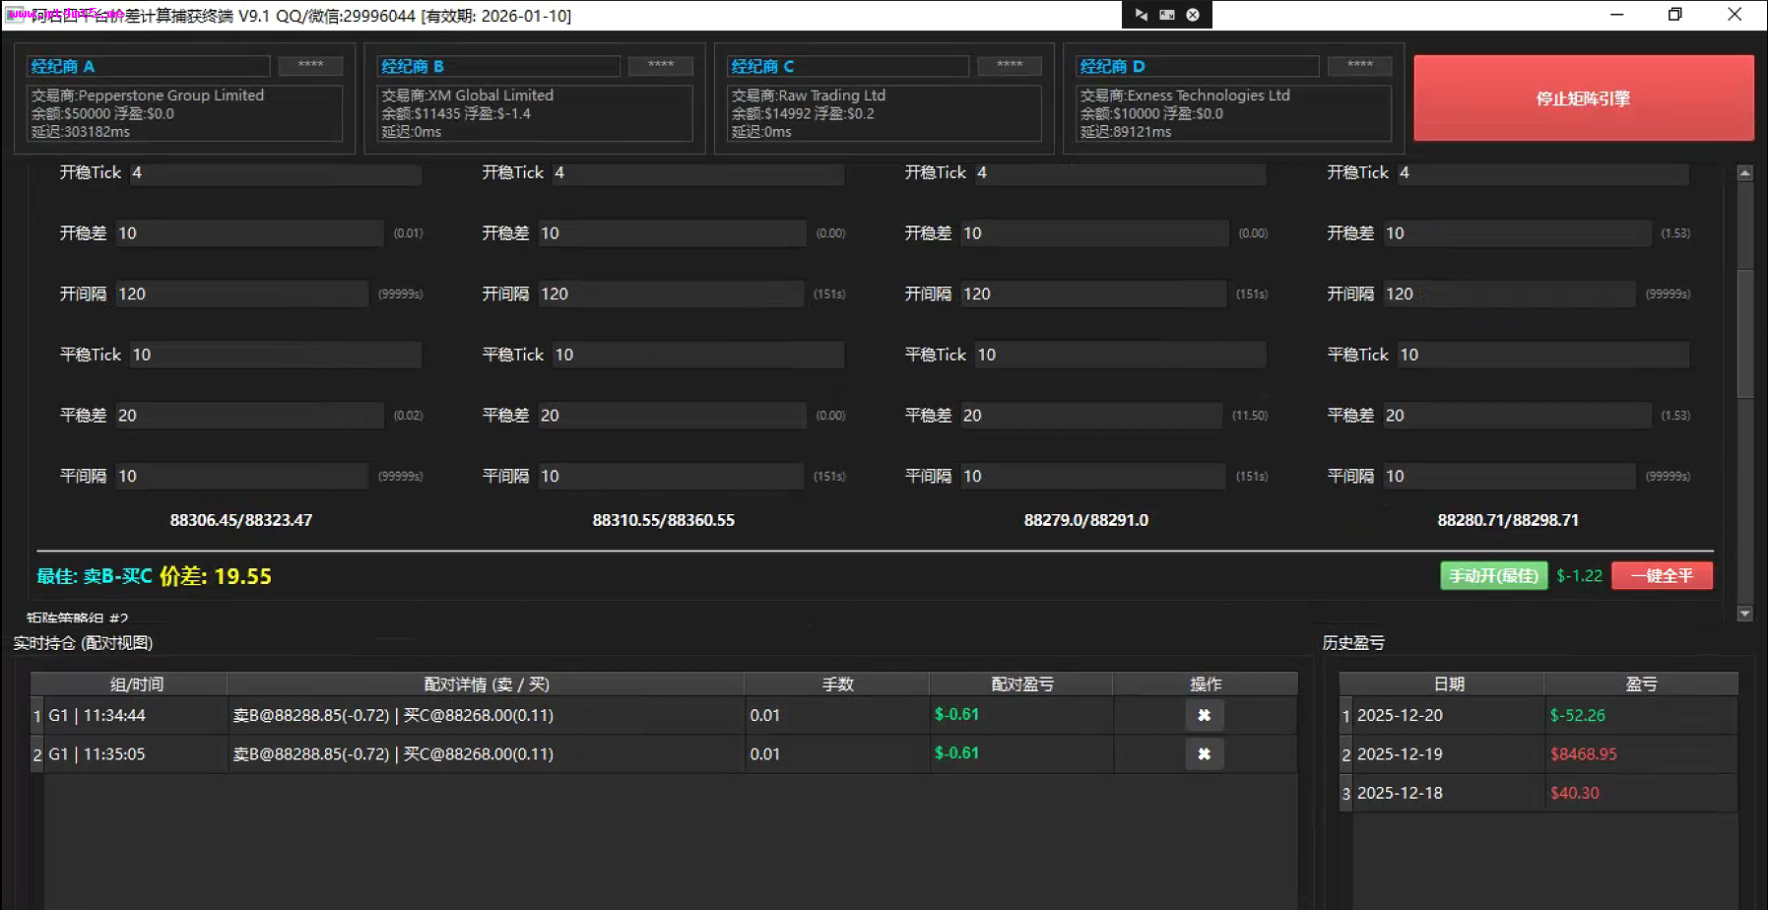
Task: Click the fourth column's 平间隔 input field
Action: click(x=1508, y=477)
